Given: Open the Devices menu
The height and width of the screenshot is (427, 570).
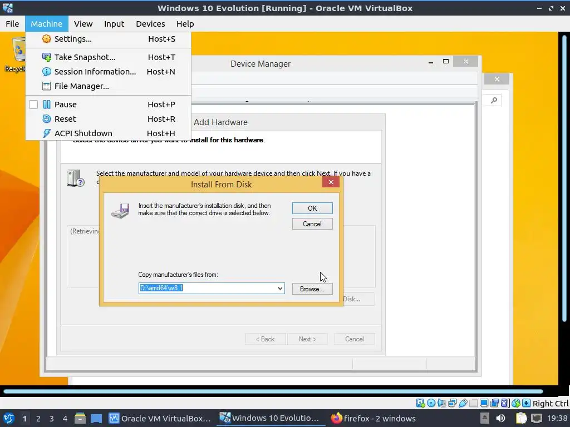Looking at the screenshot, I should click(150, 23).
